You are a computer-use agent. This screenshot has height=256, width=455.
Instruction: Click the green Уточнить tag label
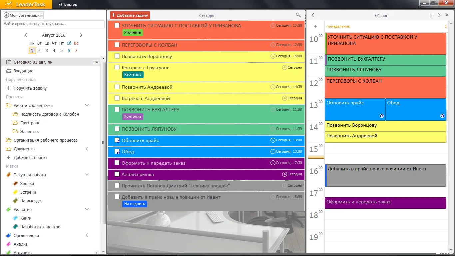coord(132,33)
